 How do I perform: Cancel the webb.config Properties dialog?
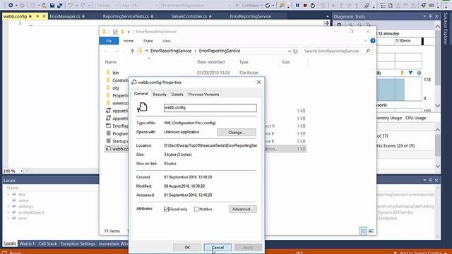pyautogui.click(x=218, y=248)
